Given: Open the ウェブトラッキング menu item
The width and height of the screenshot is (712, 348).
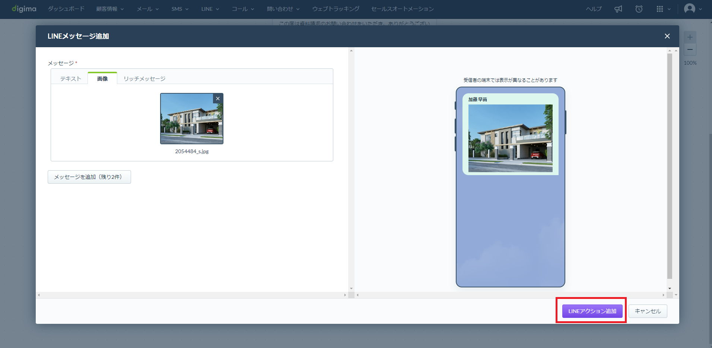Looking at the screenshot, I should (x=336, y=9).
